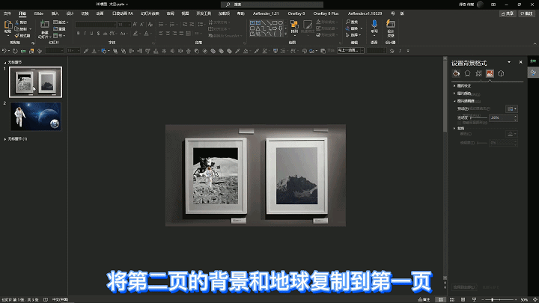This screenshot has height=303, width=539.
Task: Click Undo in quick access toolbar
Action: pyautogui.click(x=4, y=51)
